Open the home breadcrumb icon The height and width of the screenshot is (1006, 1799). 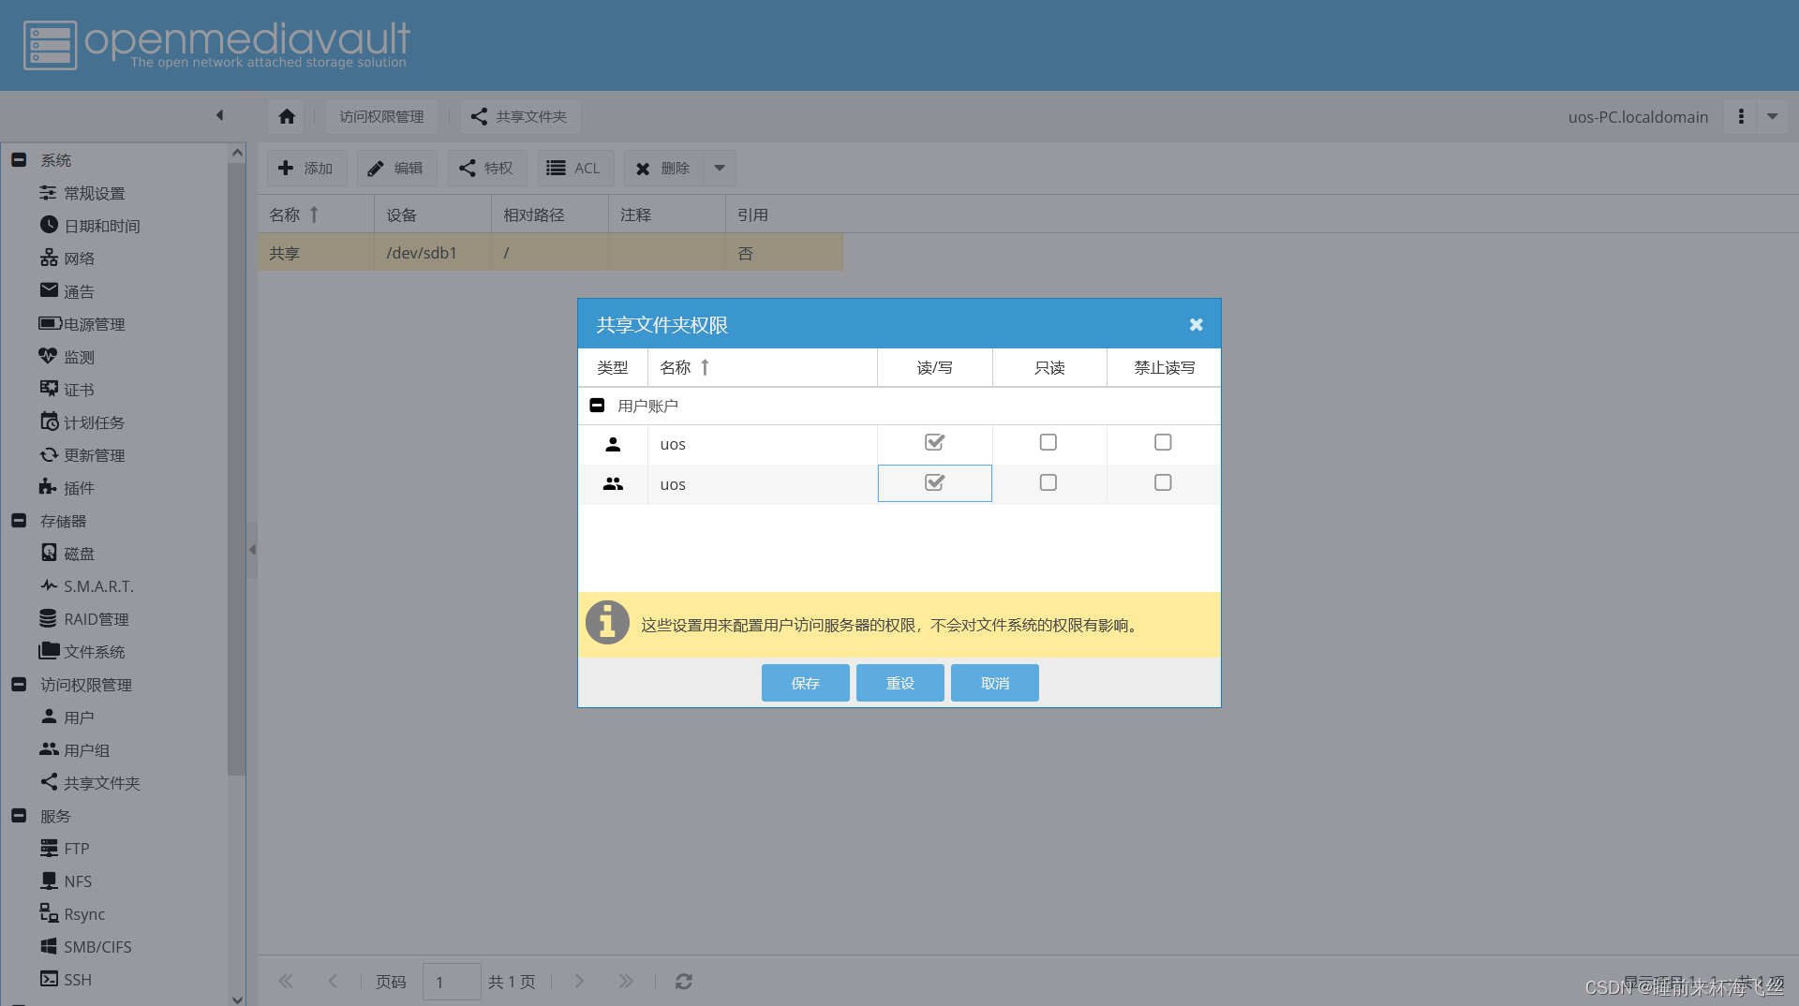pos(287,116)
